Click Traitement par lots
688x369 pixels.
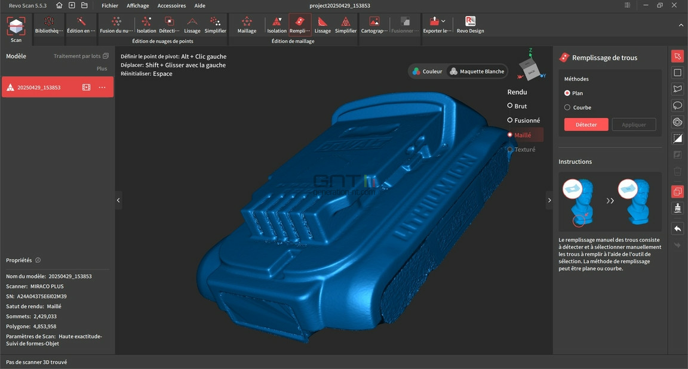pos(81,56)
